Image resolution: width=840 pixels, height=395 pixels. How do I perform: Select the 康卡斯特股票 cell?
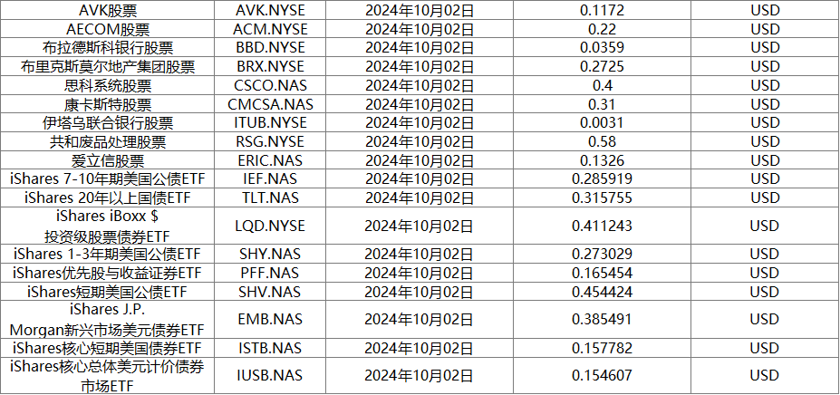point(108,104)
